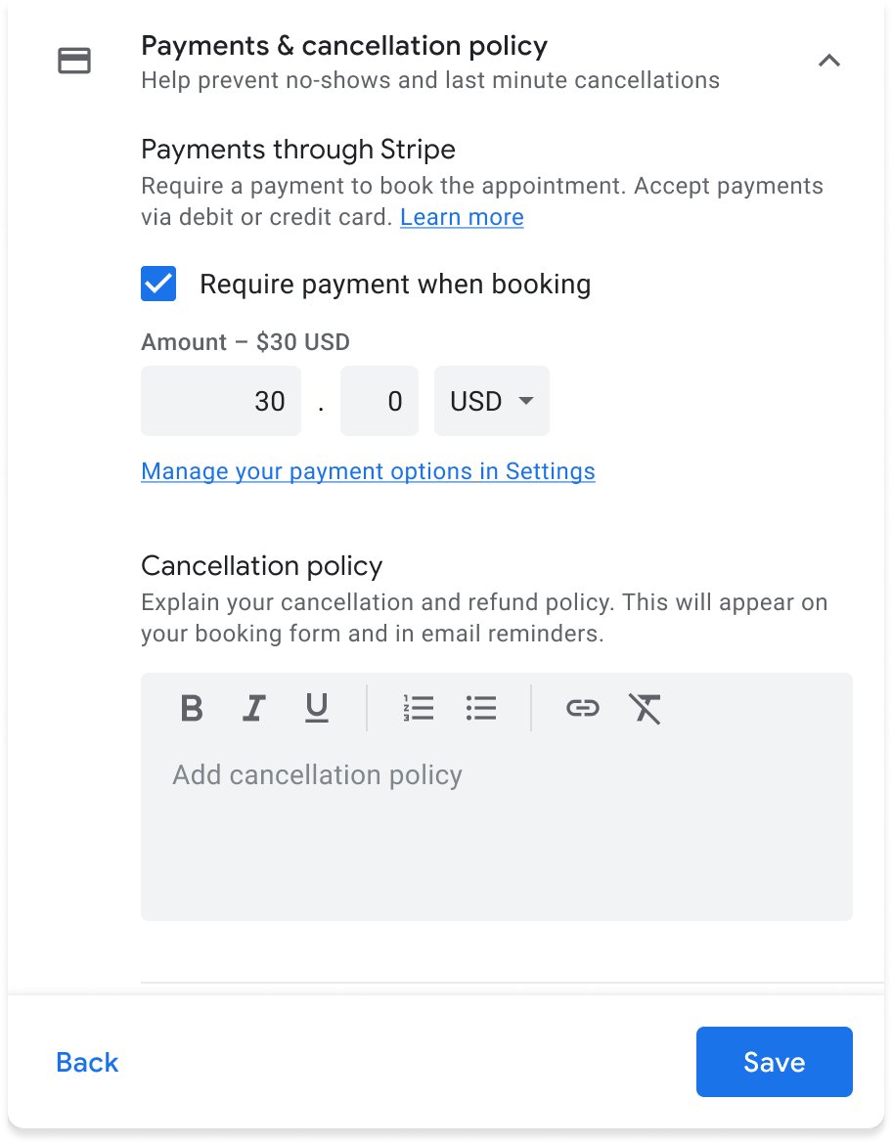Image resolution: width=892 pixels, height=1144 pixels.
Task: Toggle underline formatting icon
Action: pos(317,708)
